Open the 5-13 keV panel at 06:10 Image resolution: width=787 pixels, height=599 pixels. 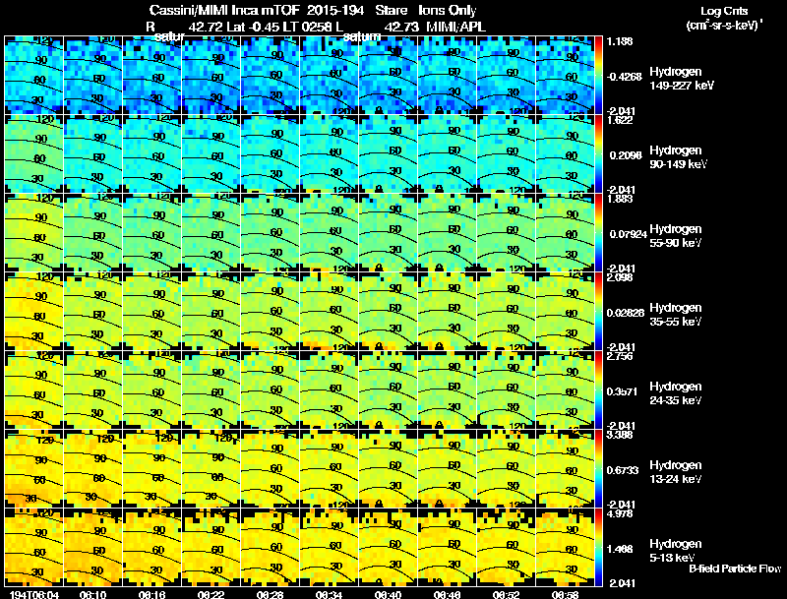pos(92,547)
